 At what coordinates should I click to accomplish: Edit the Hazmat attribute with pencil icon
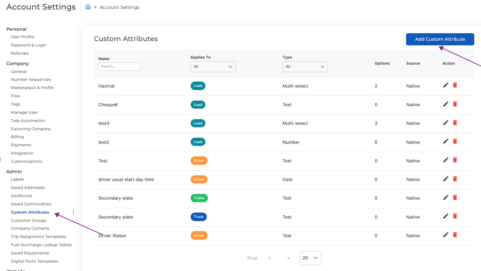point(446,85)
